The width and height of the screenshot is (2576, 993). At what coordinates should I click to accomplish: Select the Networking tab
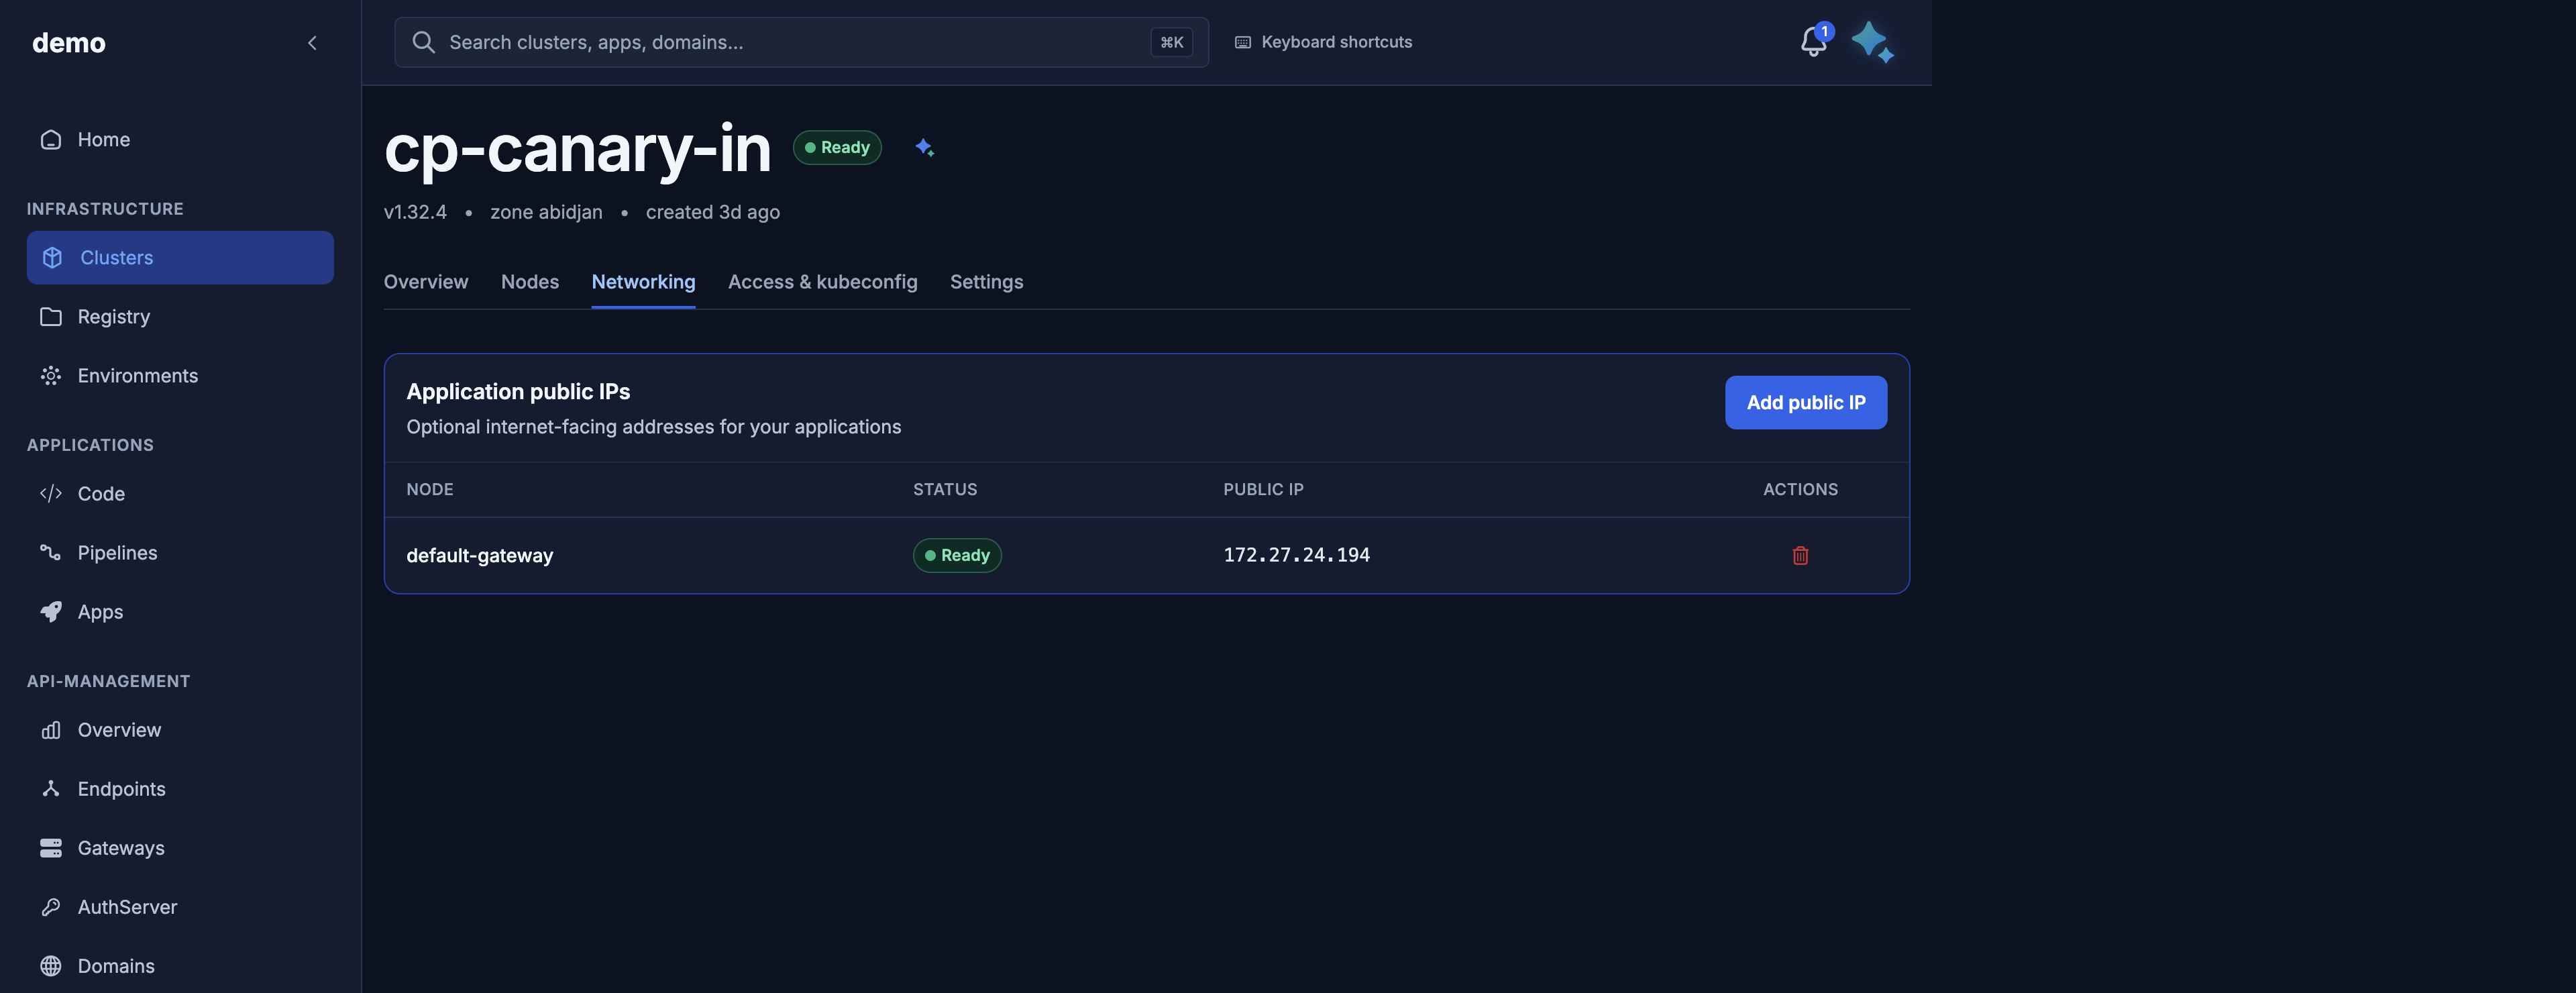643,282
